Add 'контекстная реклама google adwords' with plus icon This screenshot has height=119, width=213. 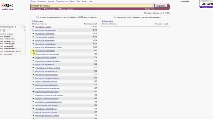(33, 102)
